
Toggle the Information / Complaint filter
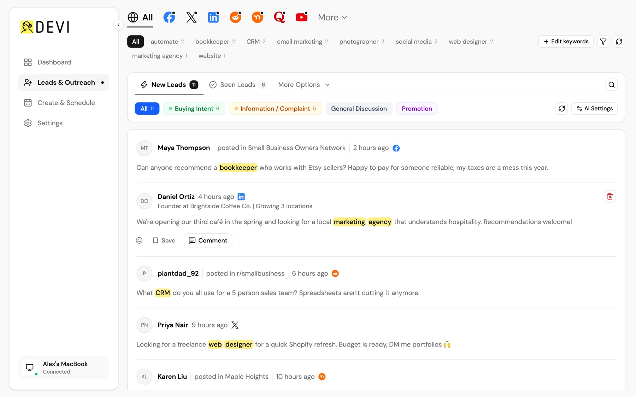click(275, 109)
